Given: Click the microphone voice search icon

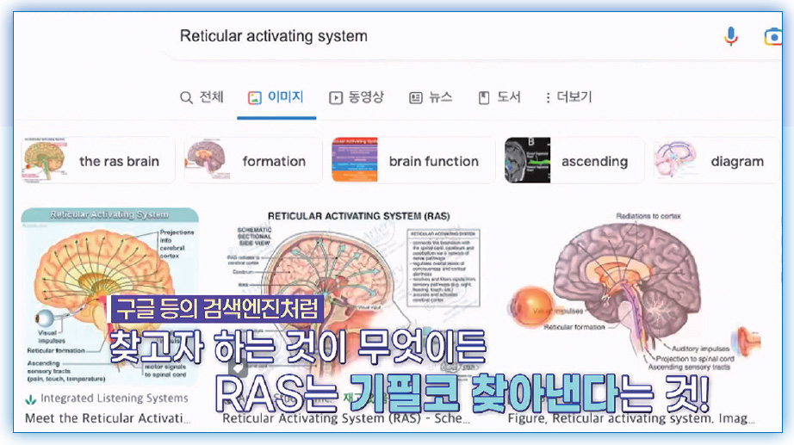Looking at the screenshot, I should 730,36.
